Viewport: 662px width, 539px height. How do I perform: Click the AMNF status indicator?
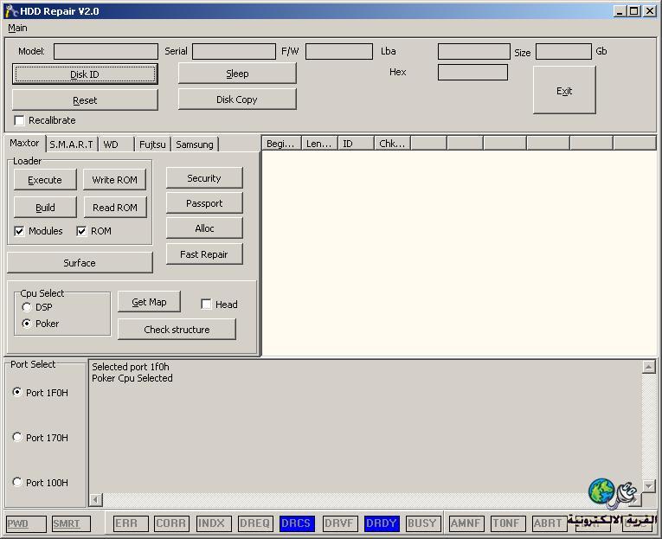[466, 523]
